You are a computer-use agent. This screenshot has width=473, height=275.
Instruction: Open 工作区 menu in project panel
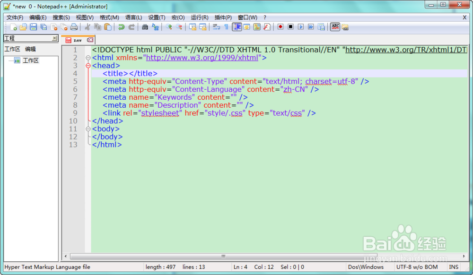12,49
